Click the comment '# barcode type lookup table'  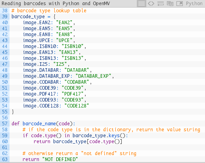click(x=49, y=11)
